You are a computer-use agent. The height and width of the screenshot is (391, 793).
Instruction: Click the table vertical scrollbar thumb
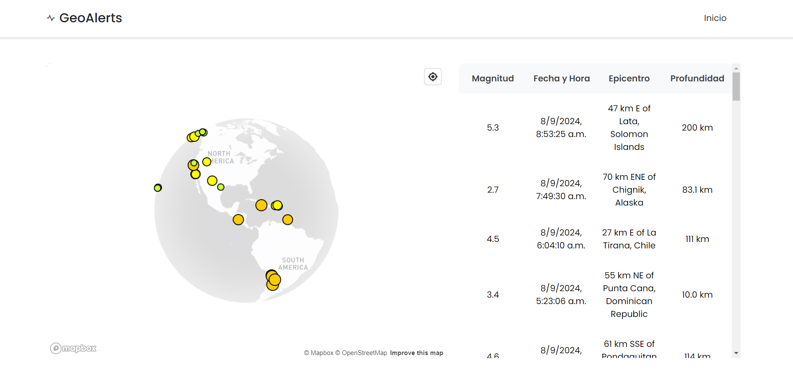pyautogui.click(x=736, y=87)
